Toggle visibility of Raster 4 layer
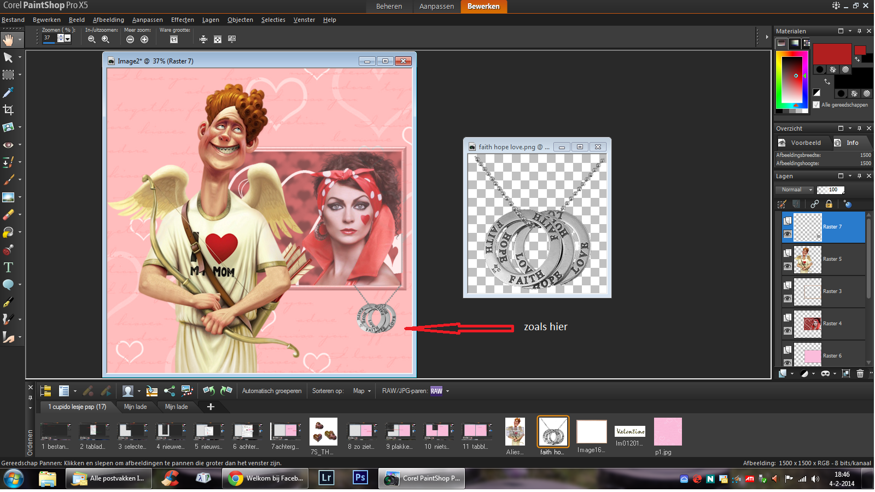Image resolution: width=875 pixels, height=492 pixels. [x=787, y=331]
